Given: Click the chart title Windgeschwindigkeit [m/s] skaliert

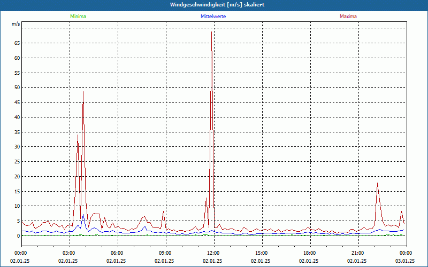Looking at the screenshot, I should pos(217,5).
